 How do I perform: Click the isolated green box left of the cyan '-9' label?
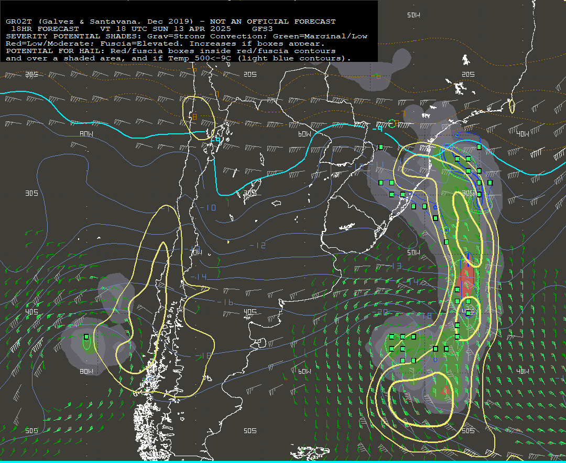pos(381,147)
